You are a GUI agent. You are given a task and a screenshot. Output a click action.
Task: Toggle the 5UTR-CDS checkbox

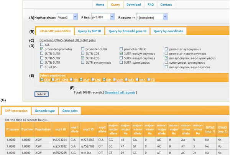tap(83, 58)
